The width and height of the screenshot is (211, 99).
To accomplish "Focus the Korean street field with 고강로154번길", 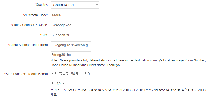I will pyautogui.click(x=71, y=74).
